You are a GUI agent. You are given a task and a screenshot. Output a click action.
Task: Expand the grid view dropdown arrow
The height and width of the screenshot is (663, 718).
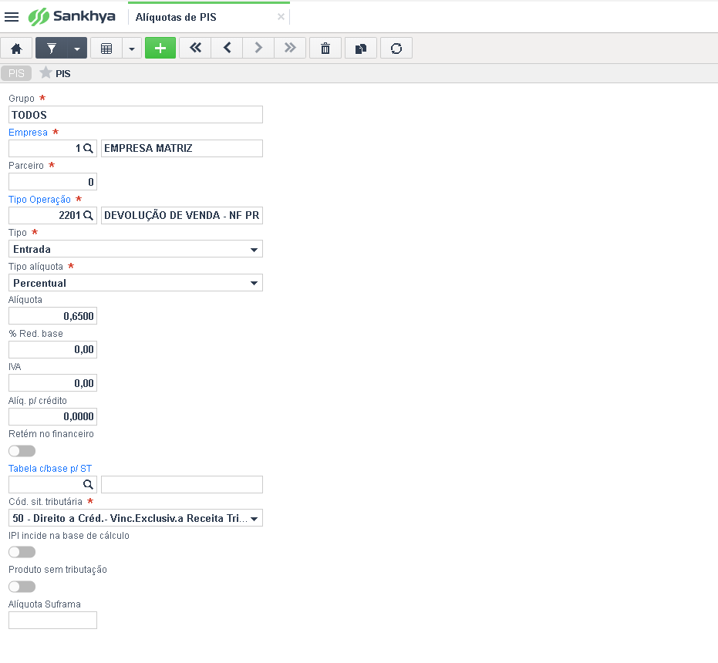[132, 48]
